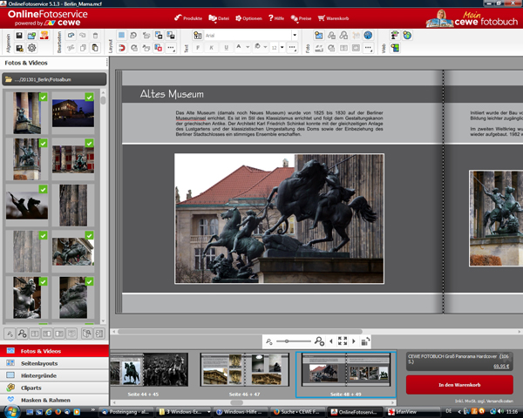The image size is (523, 418).
Task: Click the green checkmark on the silhouette statue photo
Action: tap(43, 190)
